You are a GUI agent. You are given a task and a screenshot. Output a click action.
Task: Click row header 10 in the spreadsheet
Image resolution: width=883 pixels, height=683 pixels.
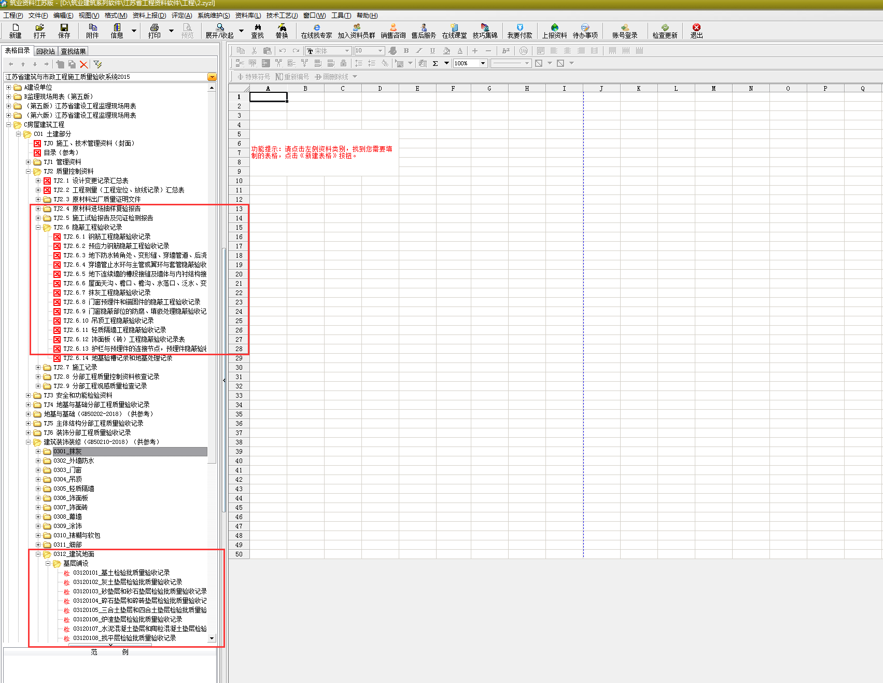[239, 181]
